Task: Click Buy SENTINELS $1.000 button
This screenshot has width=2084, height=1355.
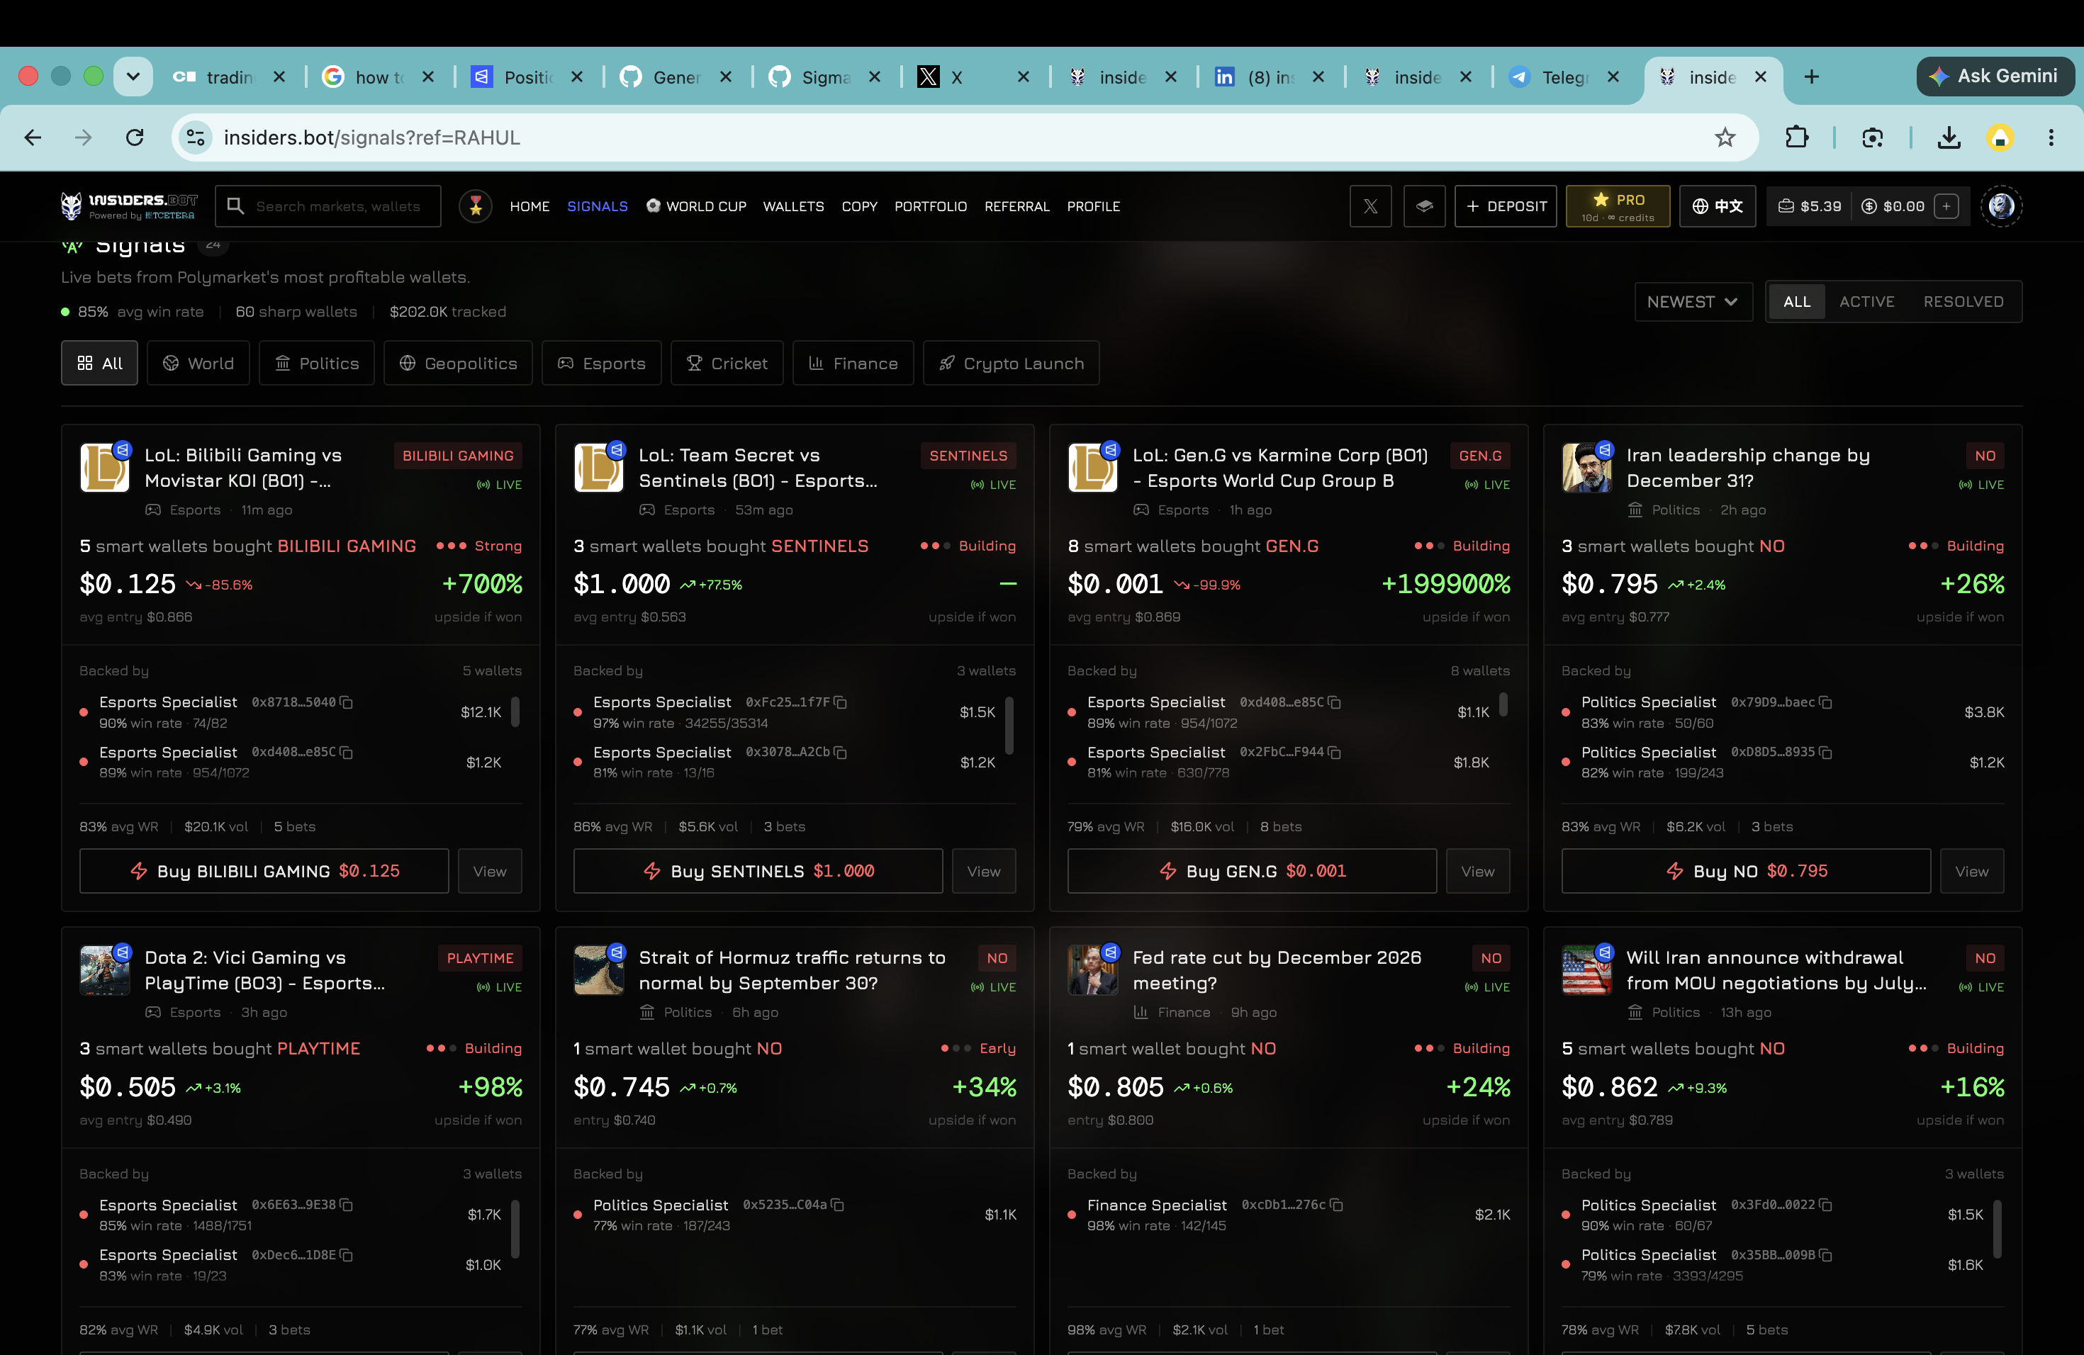Action: pos(758,871)
